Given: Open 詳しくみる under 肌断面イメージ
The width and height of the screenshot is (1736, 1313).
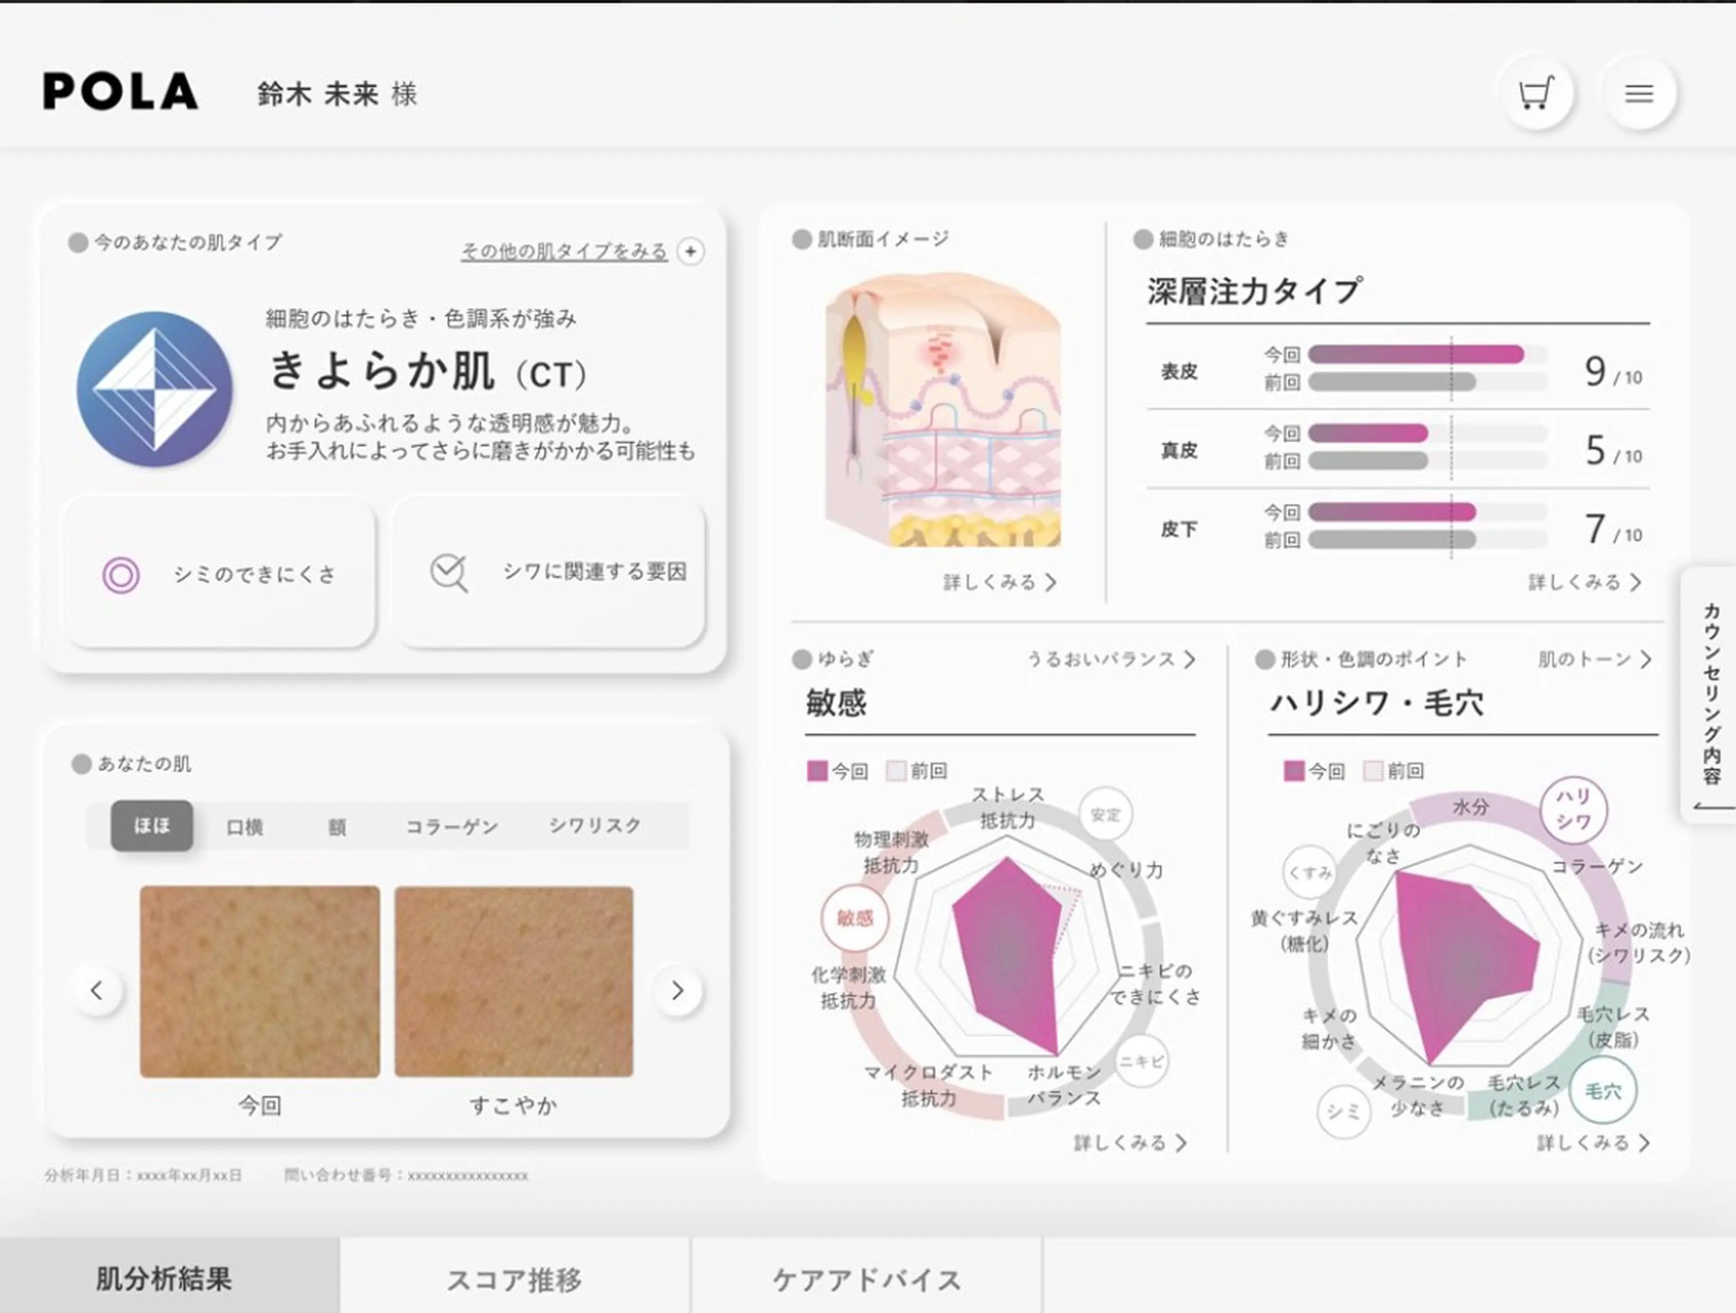Looking at the screenshot, I should [998, 582].
